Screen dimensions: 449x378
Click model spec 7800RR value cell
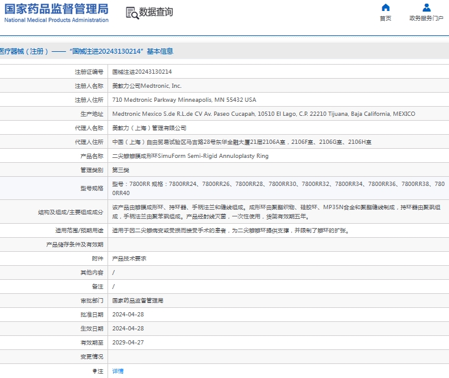click(279, 188)
